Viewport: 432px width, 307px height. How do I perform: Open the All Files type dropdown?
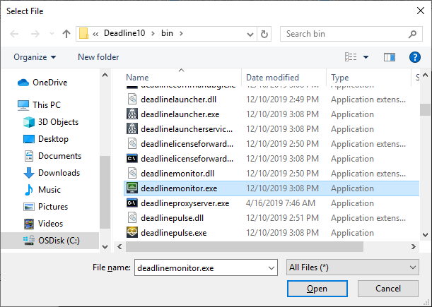tap(352, 267)
